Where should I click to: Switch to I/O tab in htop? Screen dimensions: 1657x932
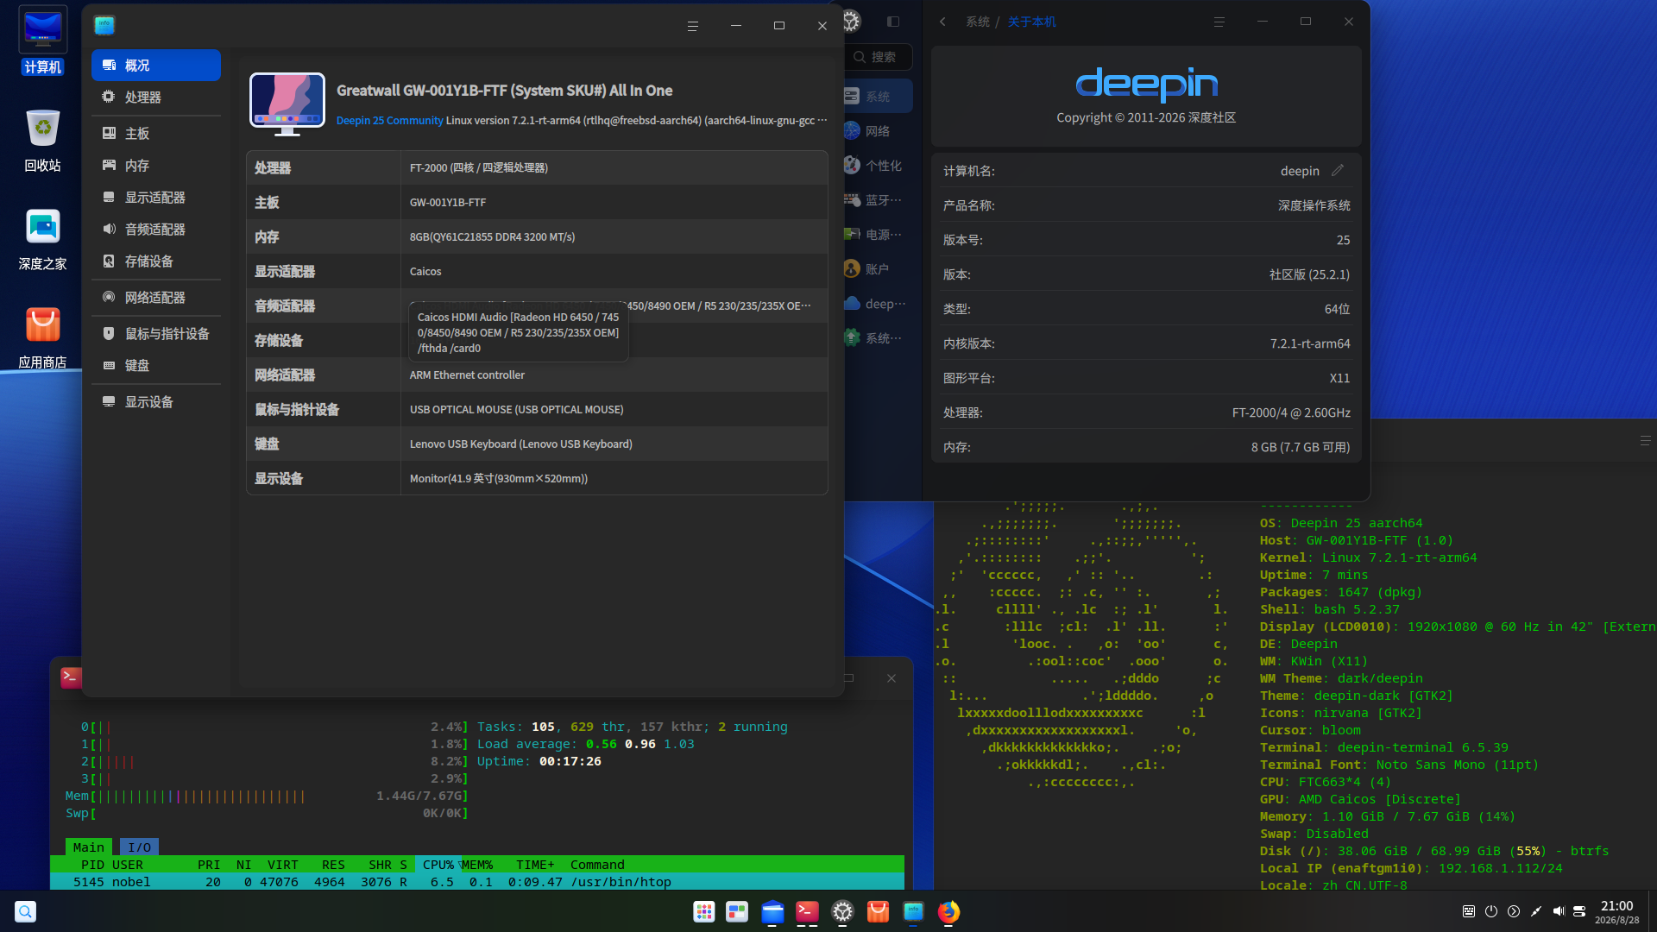pyautogui.click(x=139, y=847)
